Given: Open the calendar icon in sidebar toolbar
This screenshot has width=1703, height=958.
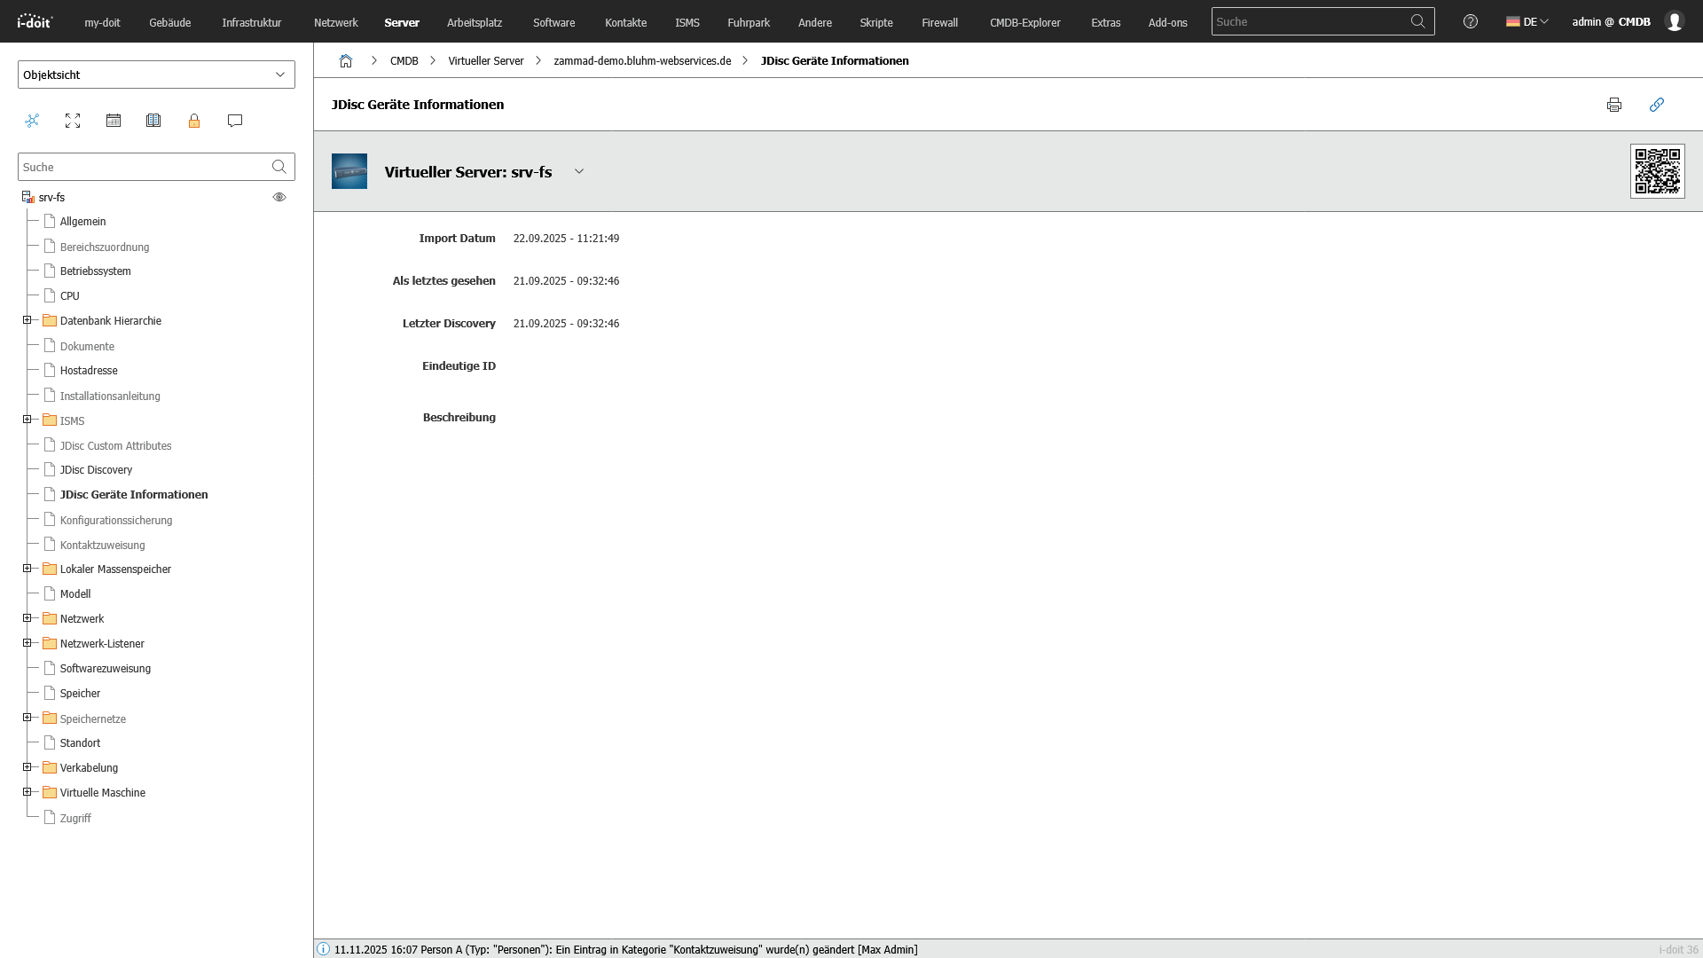Looking at the screenshot, I should click(x=114, y=121).
